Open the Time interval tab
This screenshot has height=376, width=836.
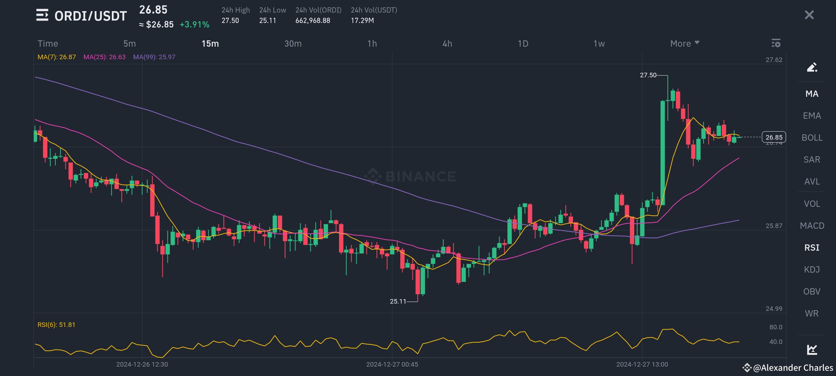pos(48,44)
